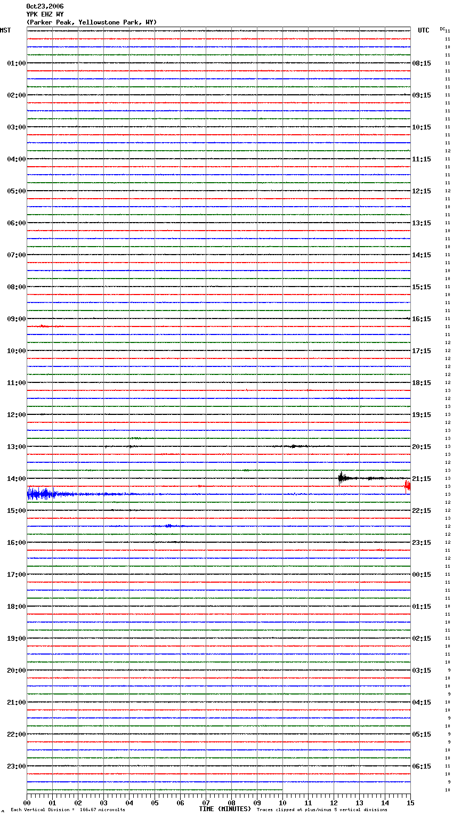
Task: Select the 20:00 MST time label
Action: click(17, 671)
